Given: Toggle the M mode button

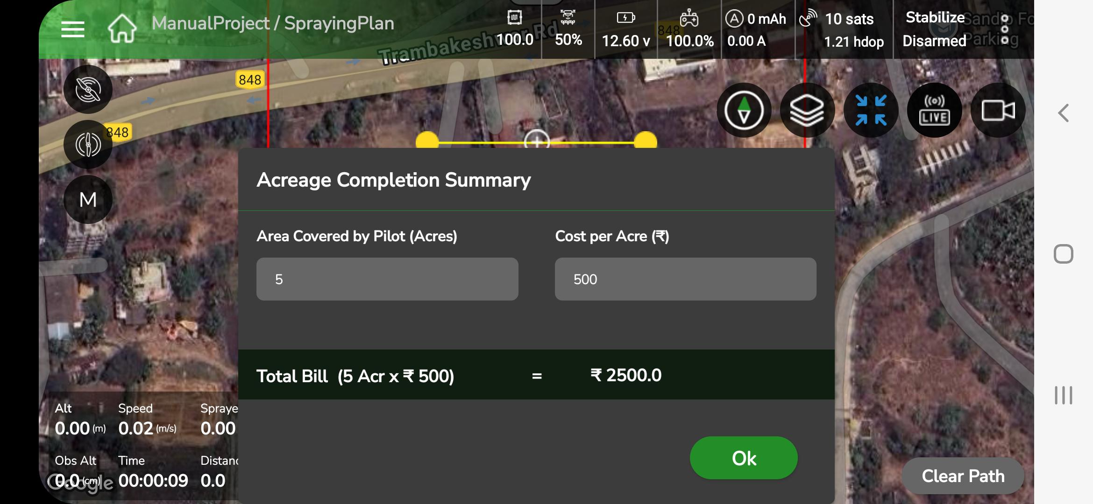Looking at the screenshot, I should 88,200.
